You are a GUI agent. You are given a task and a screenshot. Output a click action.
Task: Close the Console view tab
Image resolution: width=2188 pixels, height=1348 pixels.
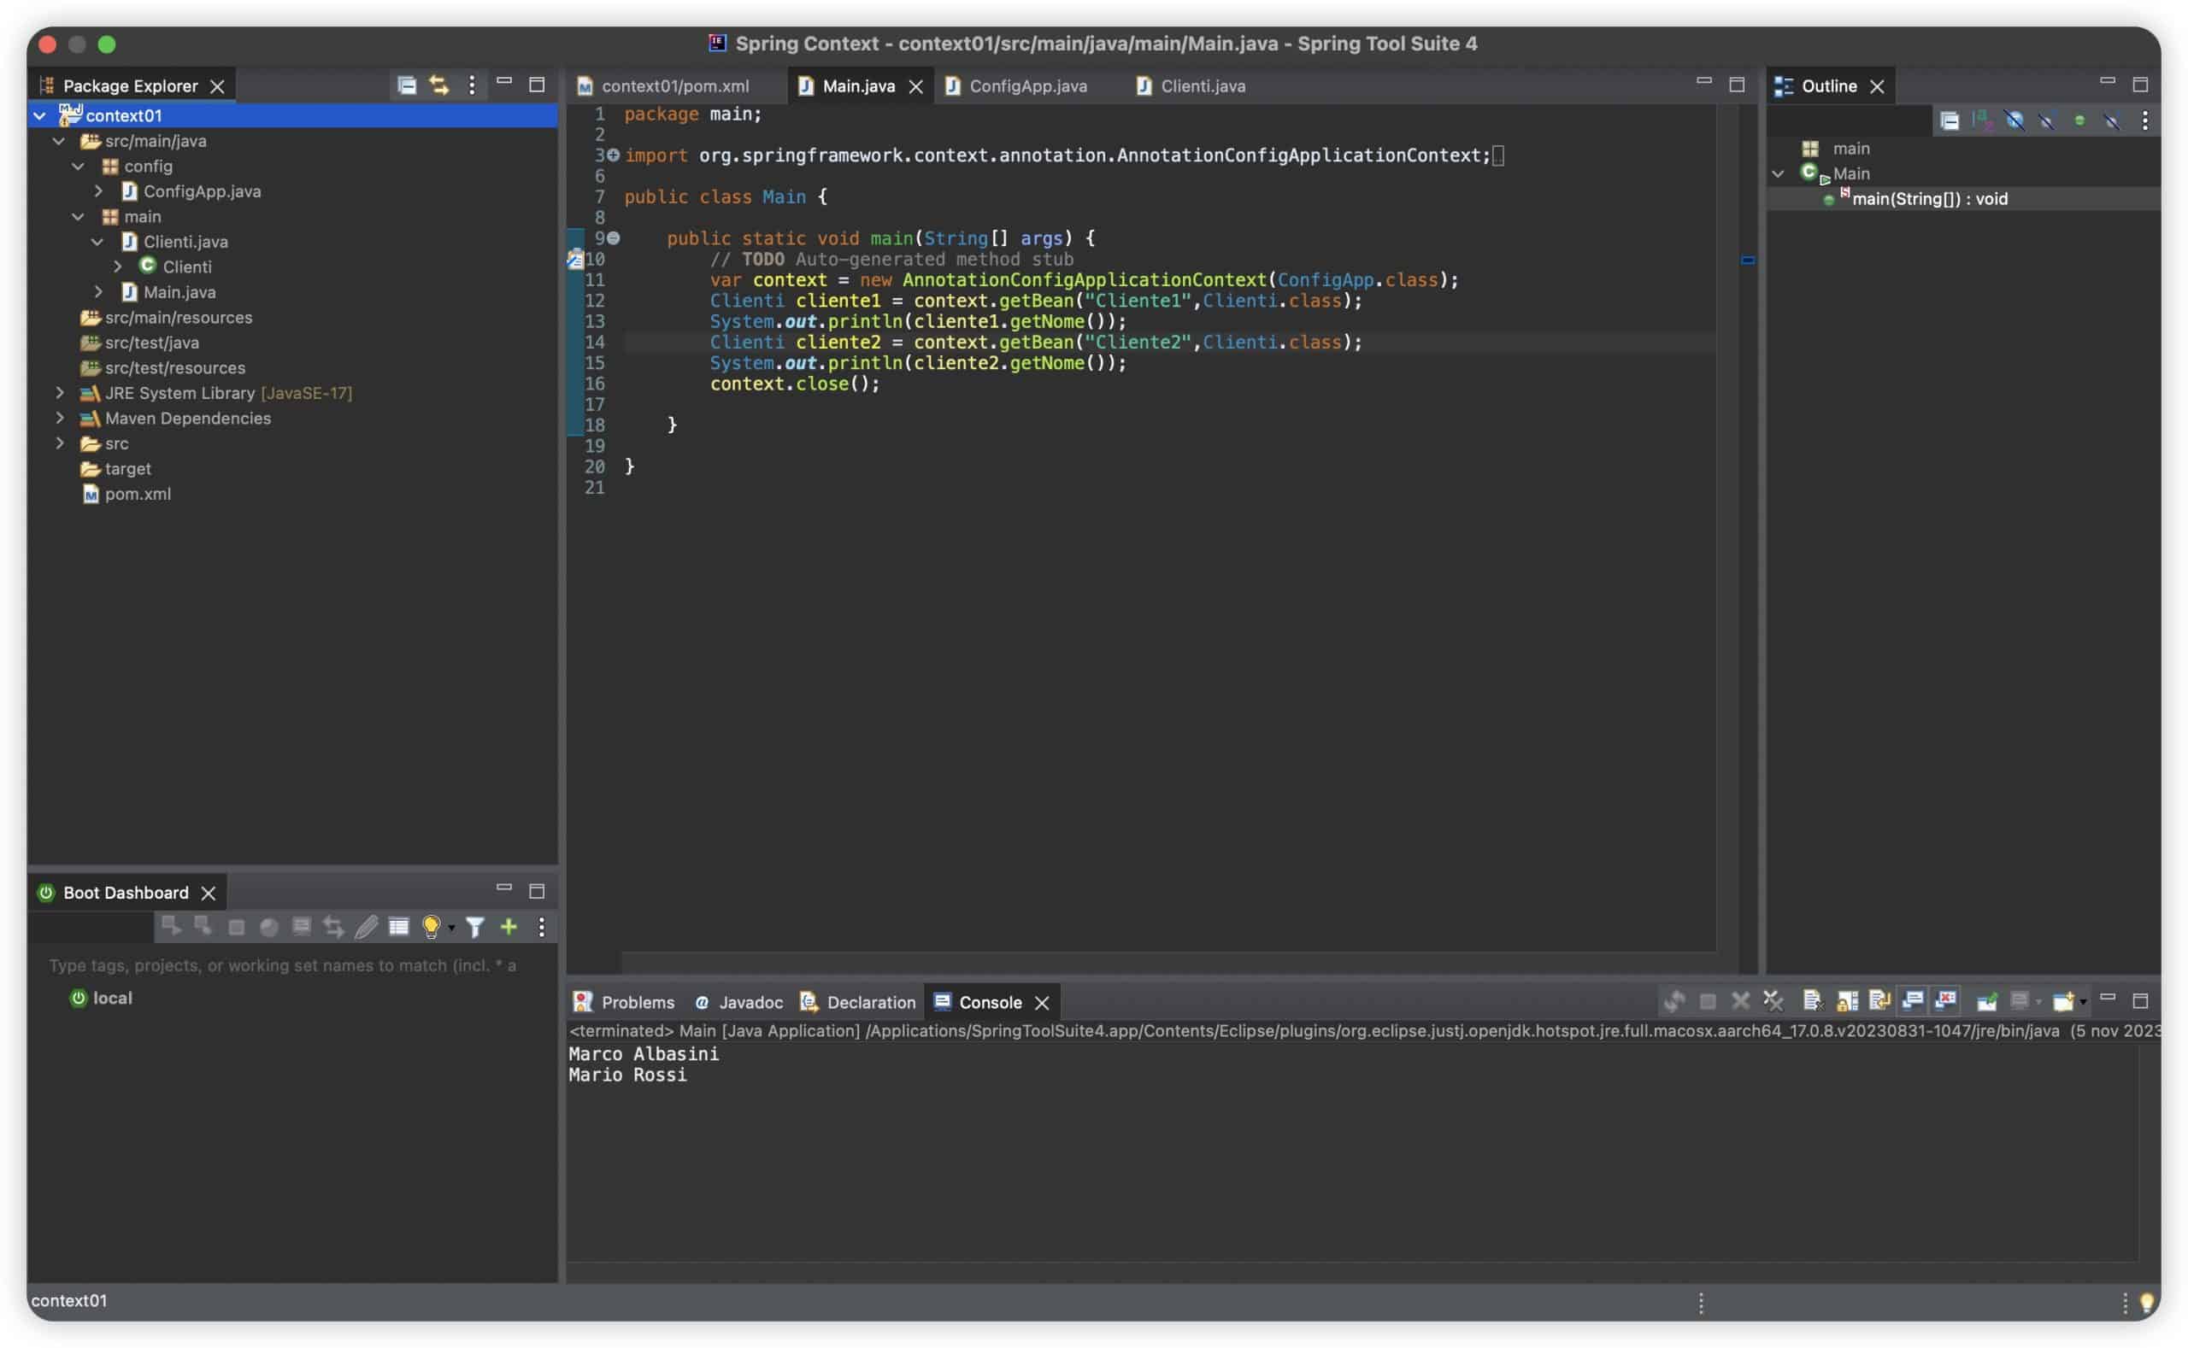(x=1042, y=1003)
